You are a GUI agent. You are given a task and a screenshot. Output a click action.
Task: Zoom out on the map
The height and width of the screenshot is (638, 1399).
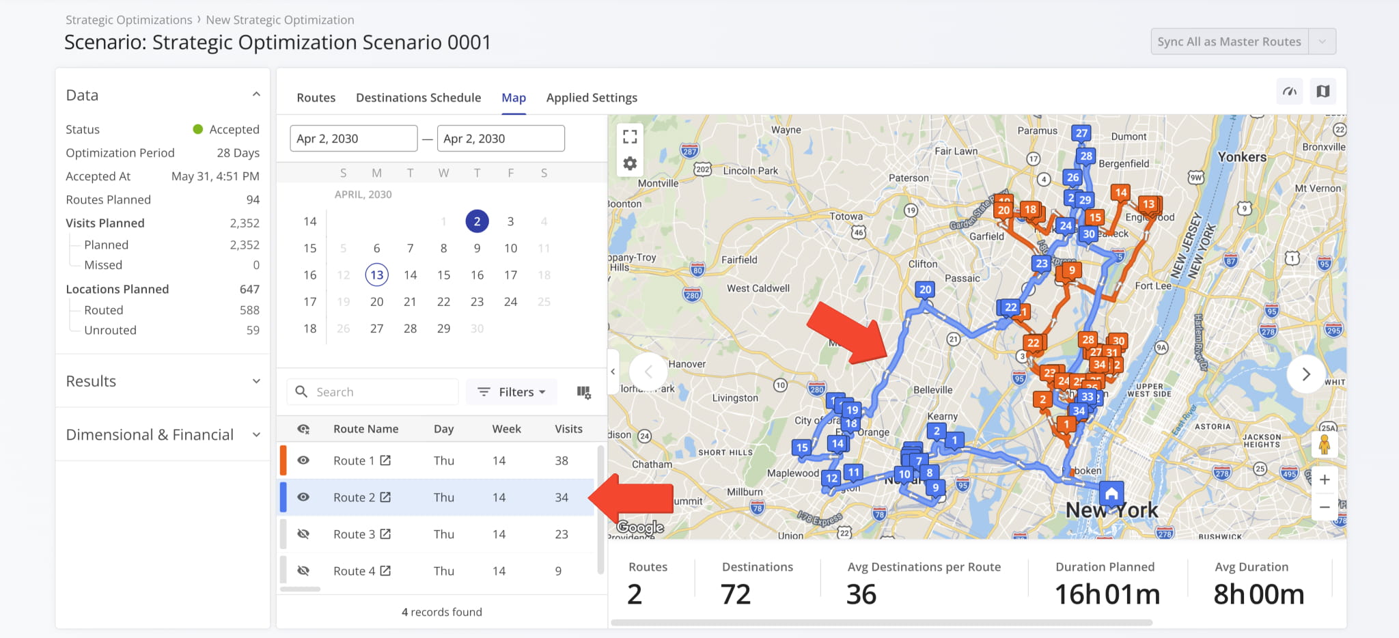(x=1325, y=507)
